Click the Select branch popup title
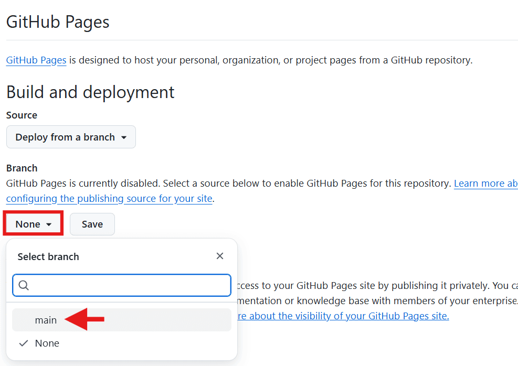Image resolution: width=518 pixels, height=366 pixels. (x=48, y=256)
